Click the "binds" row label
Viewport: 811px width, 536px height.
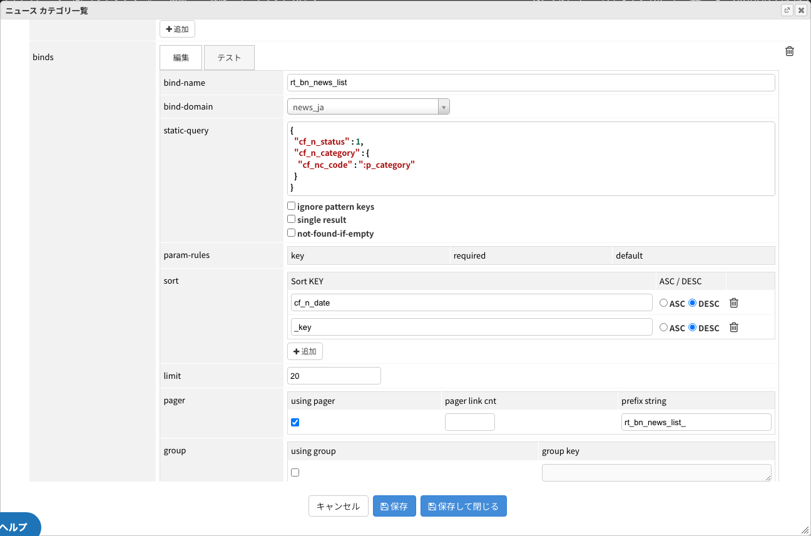pos(43,57)
